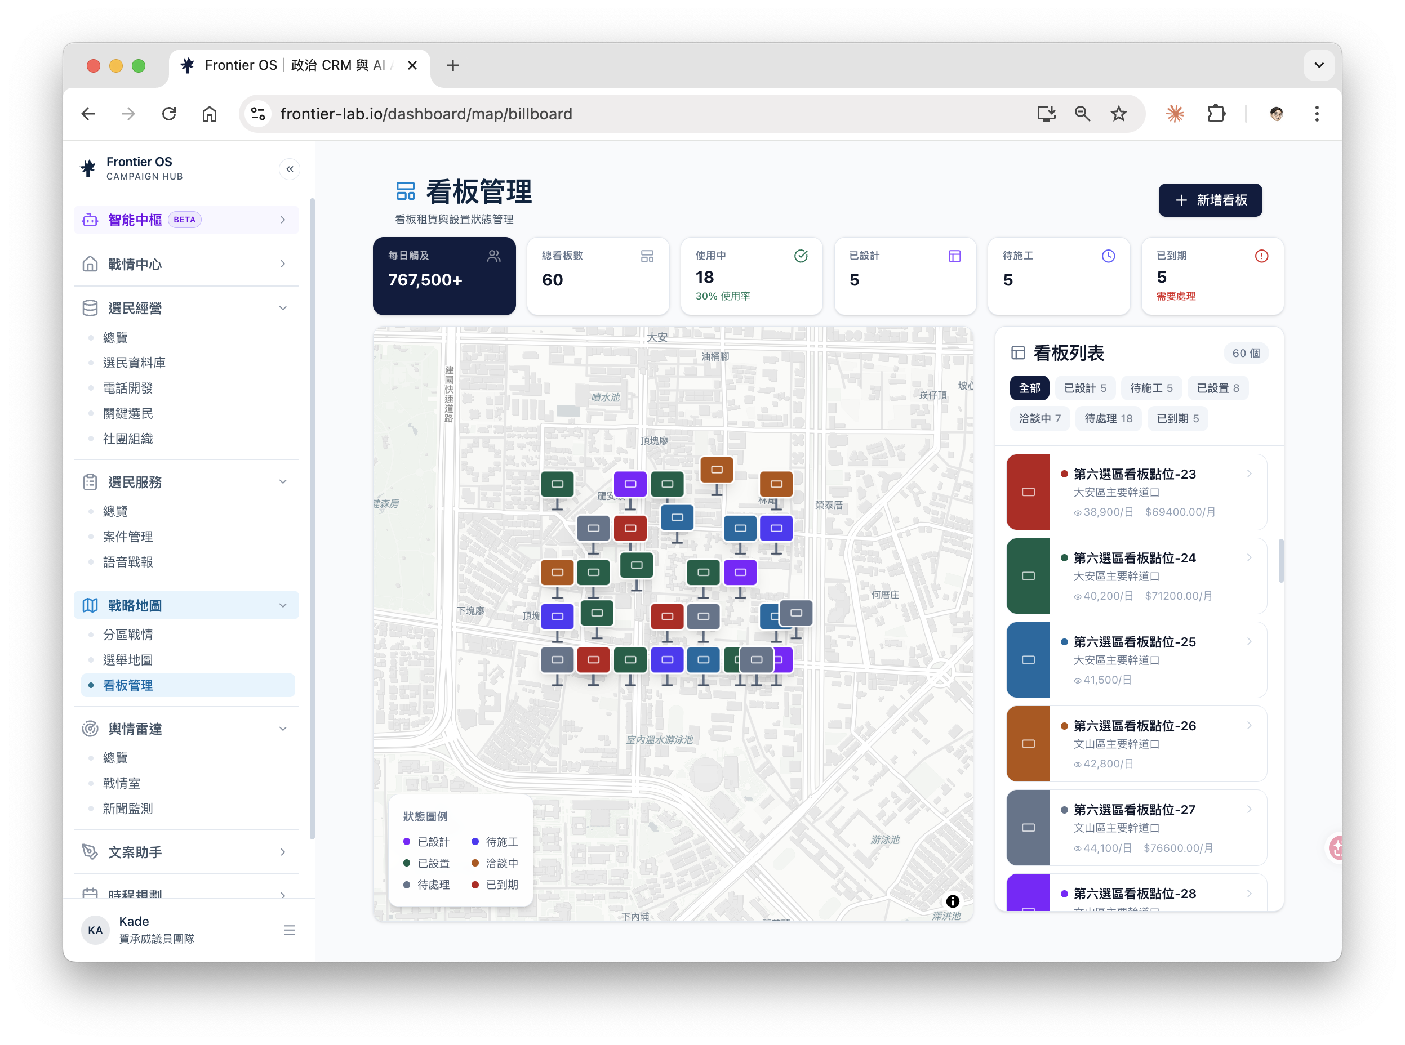
Task: Expand the 戰情中心 menu
Action: click(186, 264)
